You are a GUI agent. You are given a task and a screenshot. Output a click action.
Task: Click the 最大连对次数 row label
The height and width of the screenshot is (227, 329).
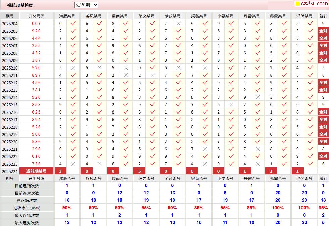pyautogui.click(x=27, y=223)
